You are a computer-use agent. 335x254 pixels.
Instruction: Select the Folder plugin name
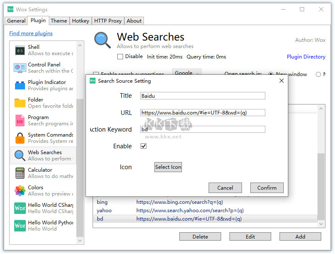[x=35, y=99]
